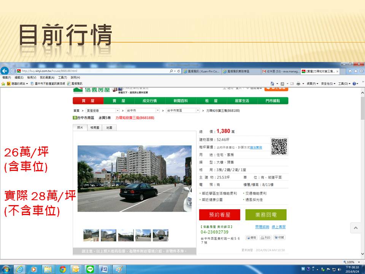Click the QR code image on listing

click(279, 147)
